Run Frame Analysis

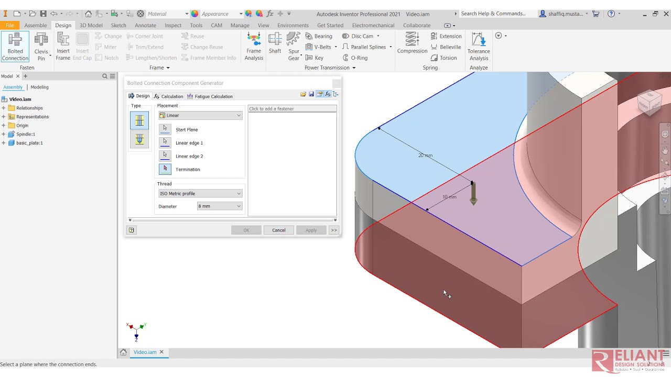(254, 47)
